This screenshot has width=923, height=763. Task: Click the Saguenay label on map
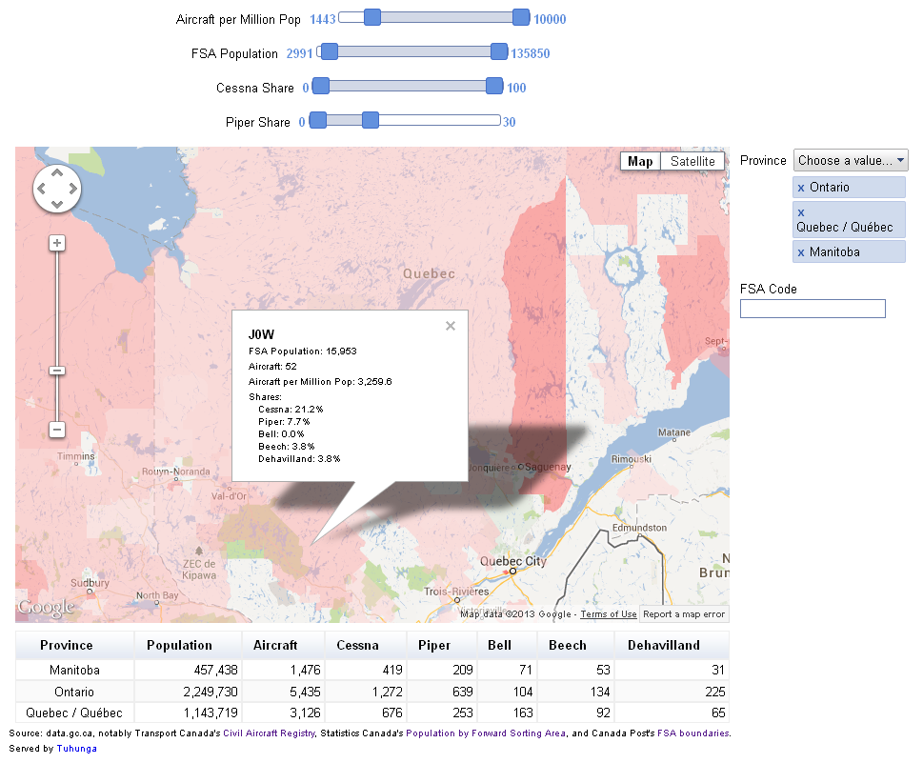pos(548,467)
